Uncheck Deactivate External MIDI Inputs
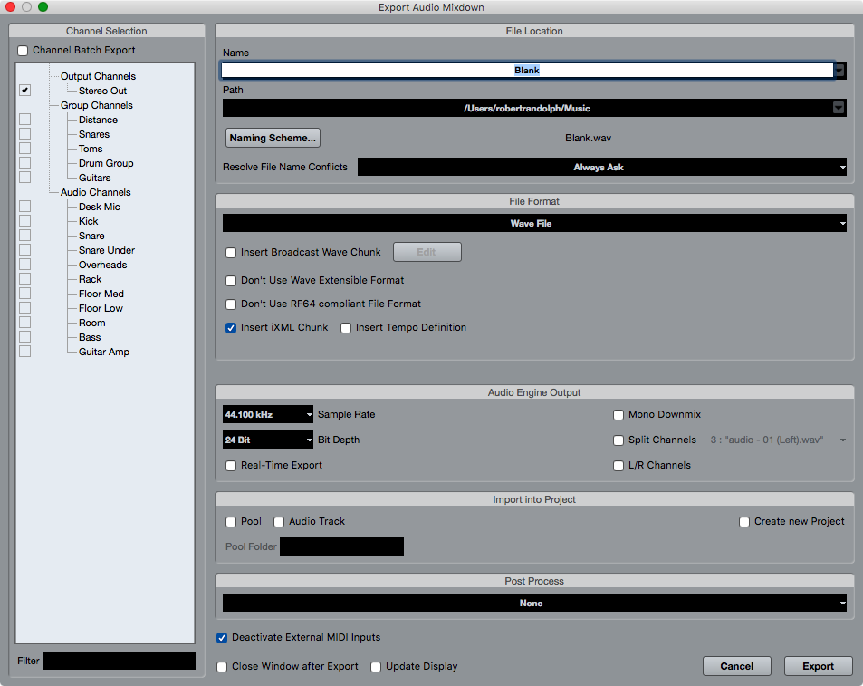Viewport: 863px width, 686px height. tap(222, 638)
